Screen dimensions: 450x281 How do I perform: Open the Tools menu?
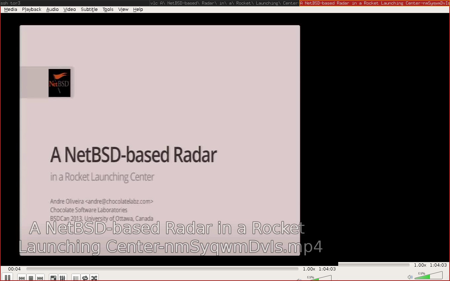pyautogui.click(x=108, y=9)
